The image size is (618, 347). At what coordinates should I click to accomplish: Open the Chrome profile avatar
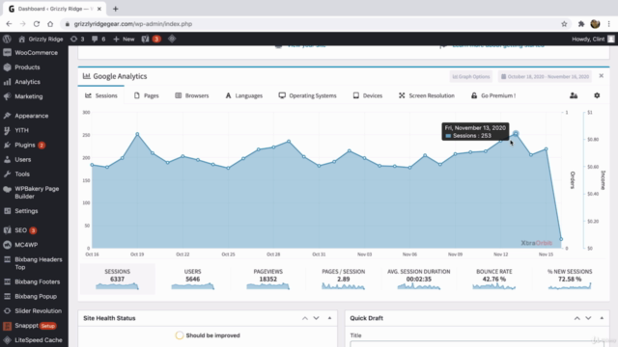point(595,24)
